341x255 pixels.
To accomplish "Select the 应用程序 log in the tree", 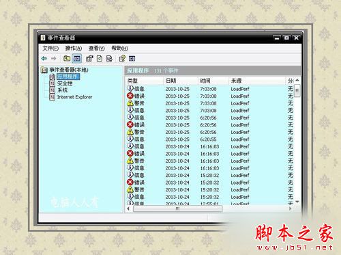I will pos(68,77).
